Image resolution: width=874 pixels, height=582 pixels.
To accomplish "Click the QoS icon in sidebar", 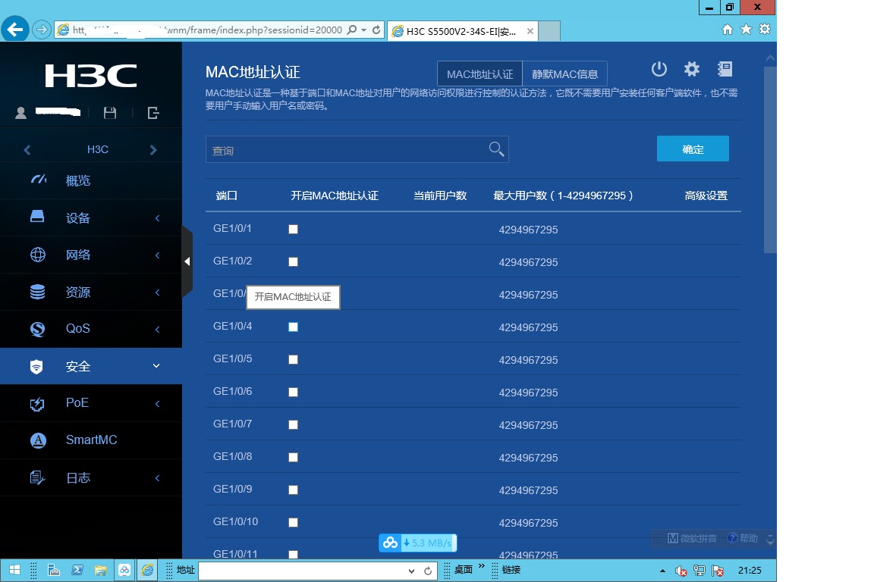I will (x=37, y=329).
